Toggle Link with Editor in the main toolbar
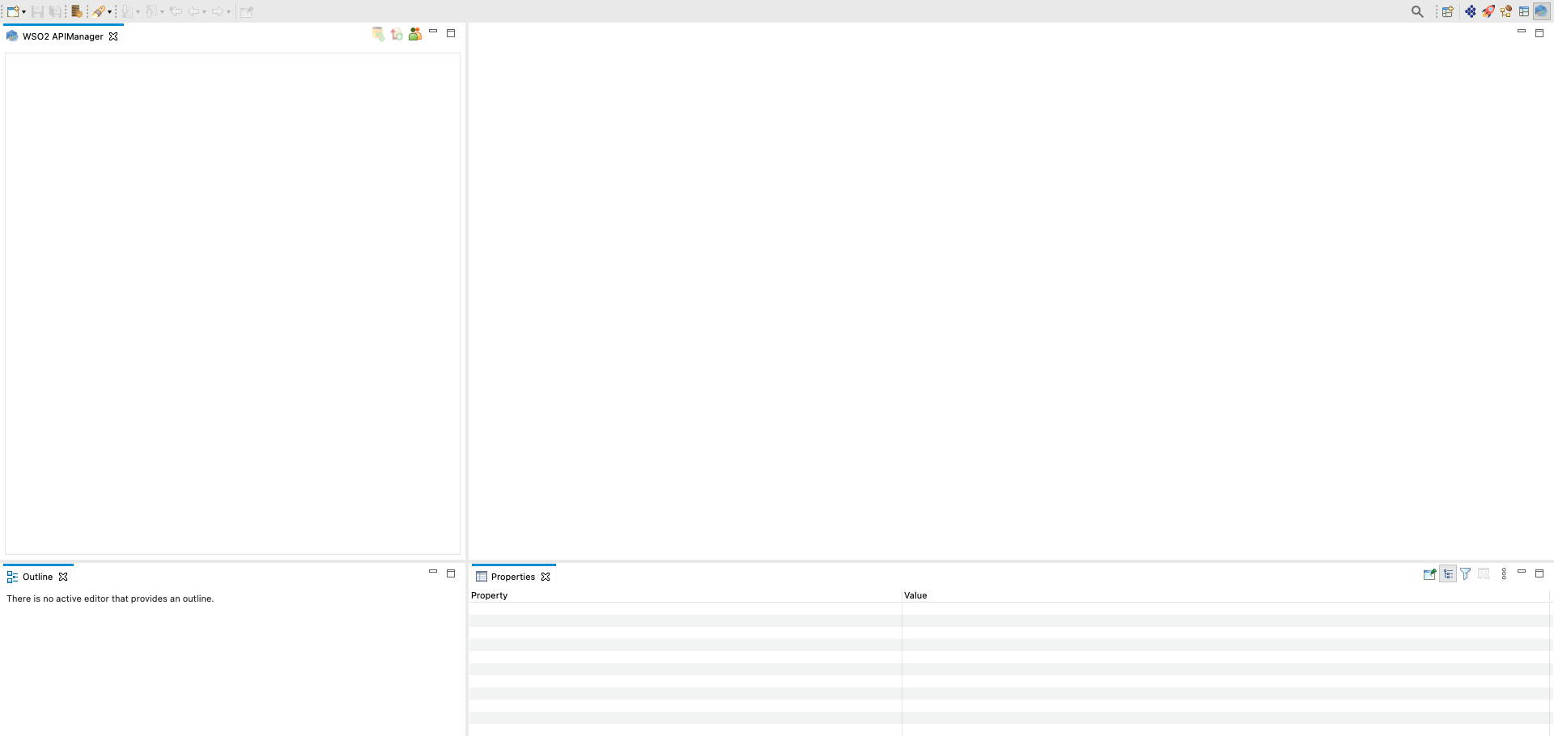The height and width of the screenshot is (736, 1554). [x=247, y=11]
